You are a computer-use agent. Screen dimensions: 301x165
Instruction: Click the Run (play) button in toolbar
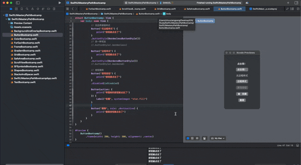(60, 3)
